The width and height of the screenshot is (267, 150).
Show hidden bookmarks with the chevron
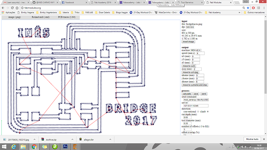[x=240, y=13]
